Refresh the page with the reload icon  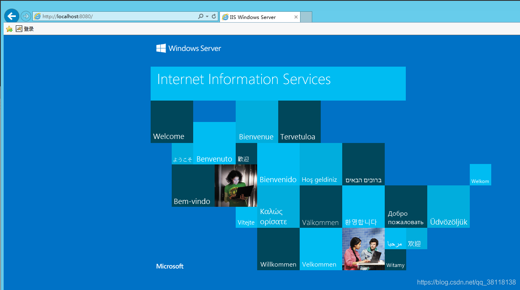pyautogui.click(x=214, y=17)
